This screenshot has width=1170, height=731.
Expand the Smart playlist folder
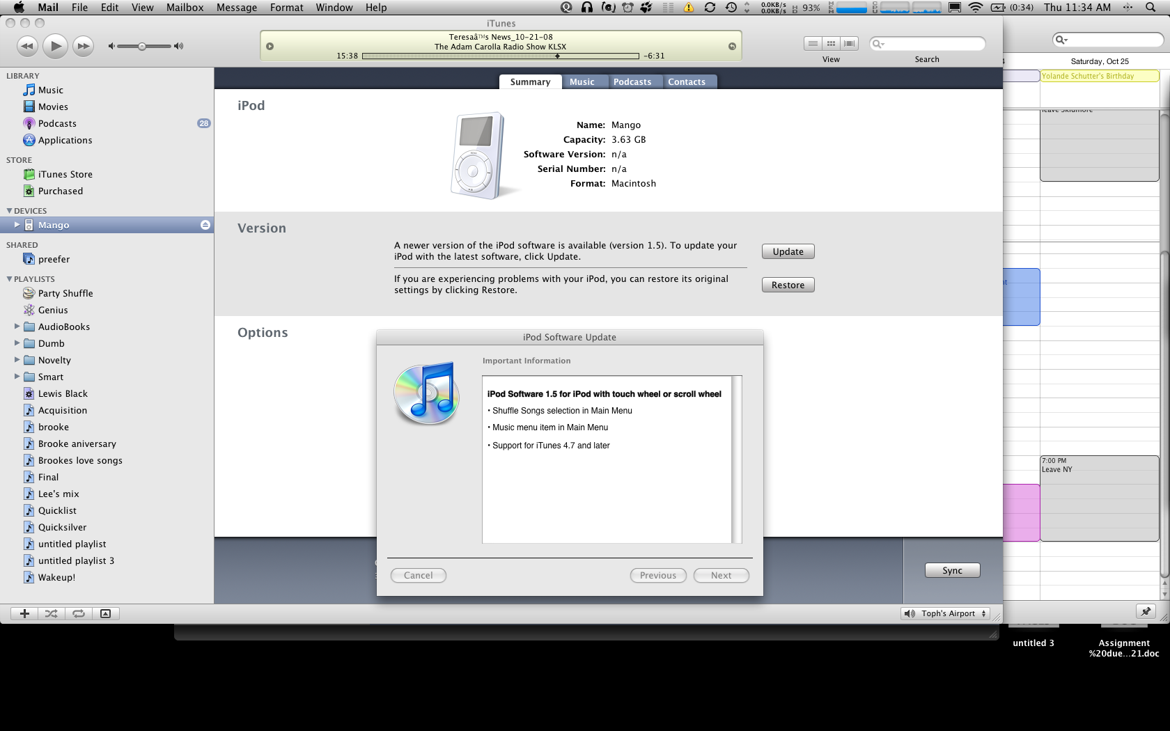click(x=17, y=376)
